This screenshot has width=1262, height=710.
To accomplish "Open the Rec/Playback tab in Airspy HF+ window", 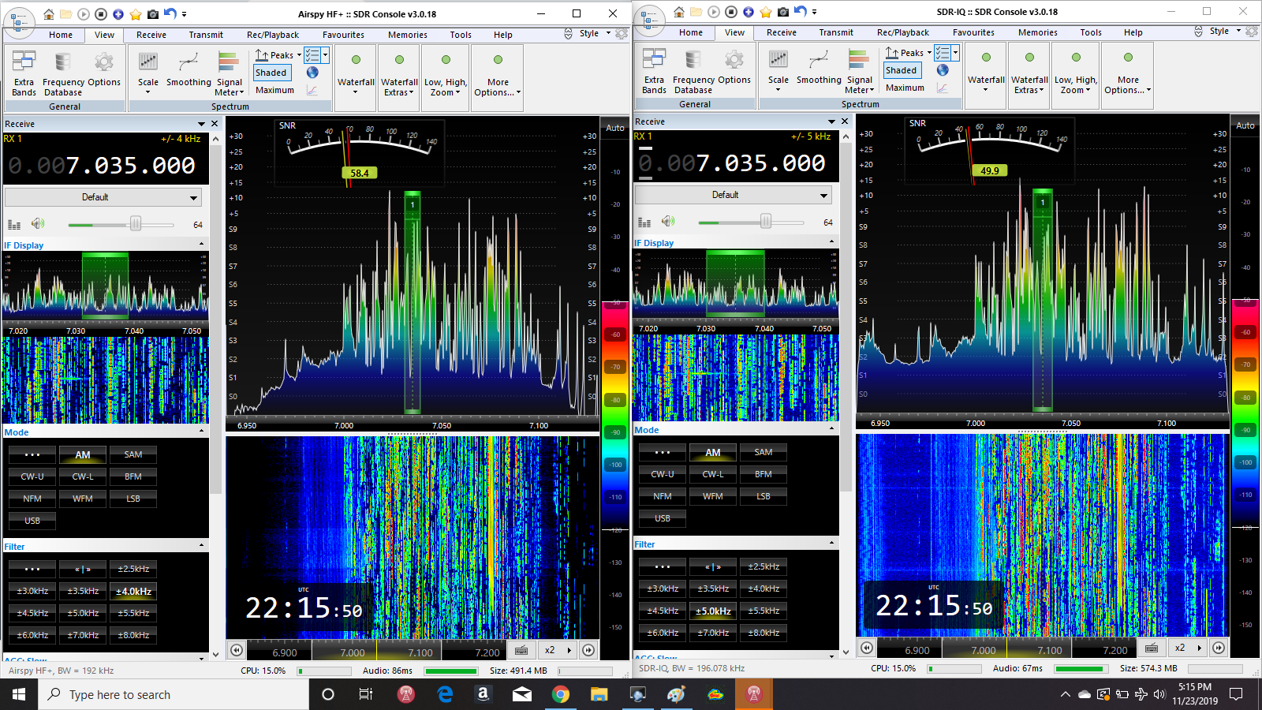I will (x=272, y=35).
